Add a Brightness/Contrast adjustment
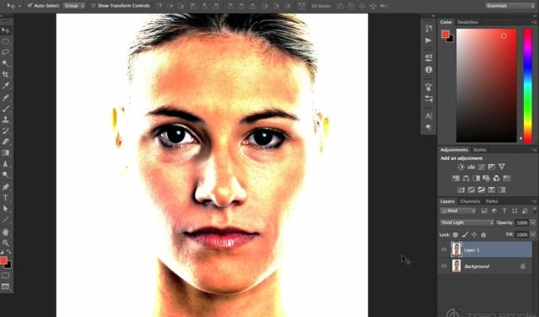 tap(461, 167)
